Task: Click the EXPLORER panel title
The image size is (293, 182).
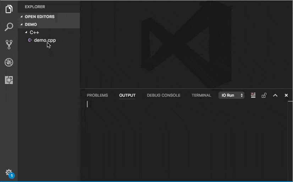Action: click(x=35, y=7)
